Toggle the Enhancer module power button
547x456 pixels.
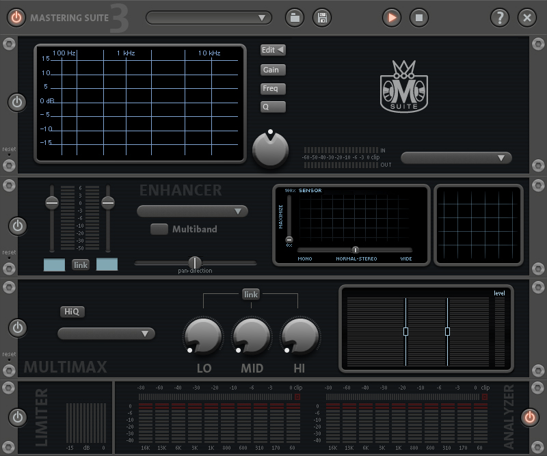pos(18,226)
